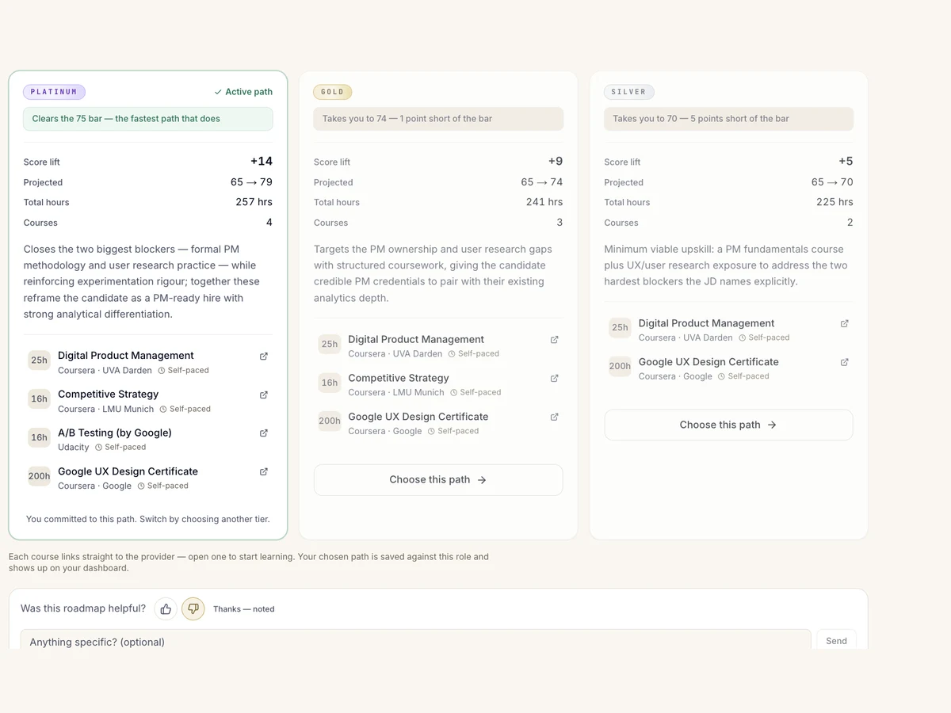This screenshot has width=951, height=713.
Task: Click the GOLD tier badge
Action: point(333,92)
